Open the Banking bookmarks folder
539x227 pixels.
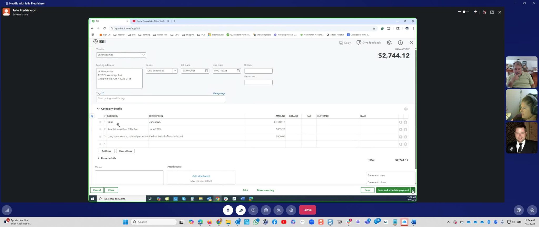[144, 35]
